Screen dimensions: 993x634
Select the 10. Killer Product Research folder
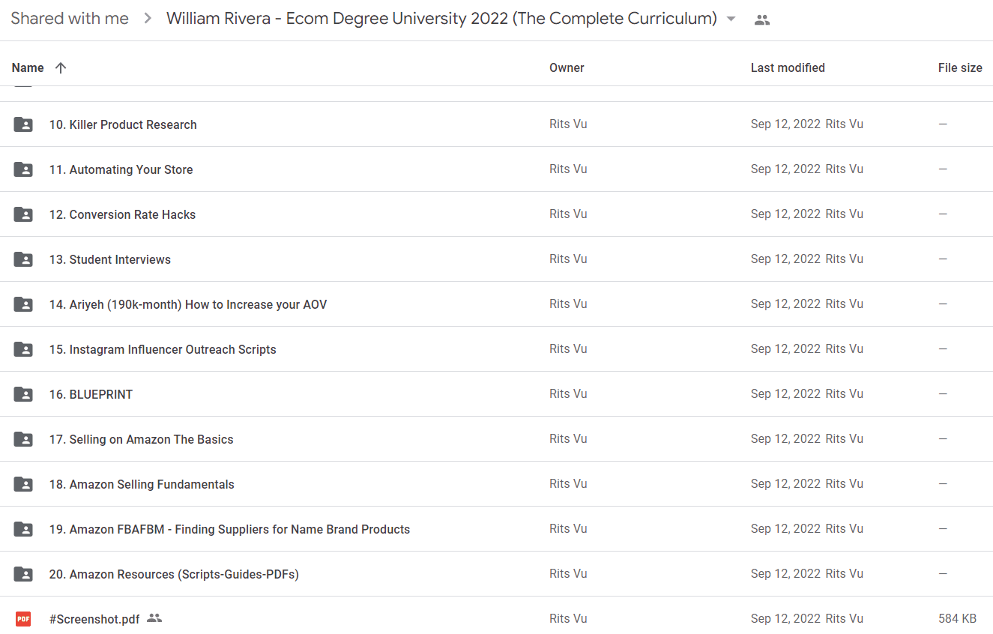coord(123,124)
